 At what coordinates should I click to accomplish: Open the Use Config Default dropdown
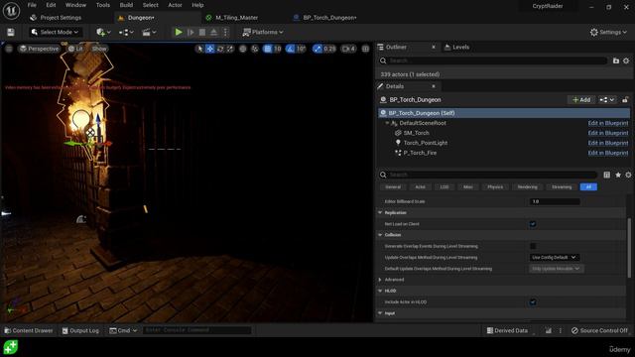[554, 258]
